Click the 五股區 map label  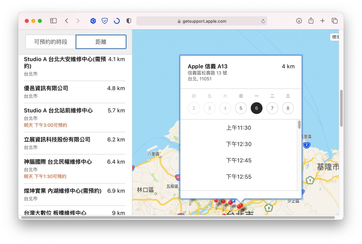[x=172, y=186]
